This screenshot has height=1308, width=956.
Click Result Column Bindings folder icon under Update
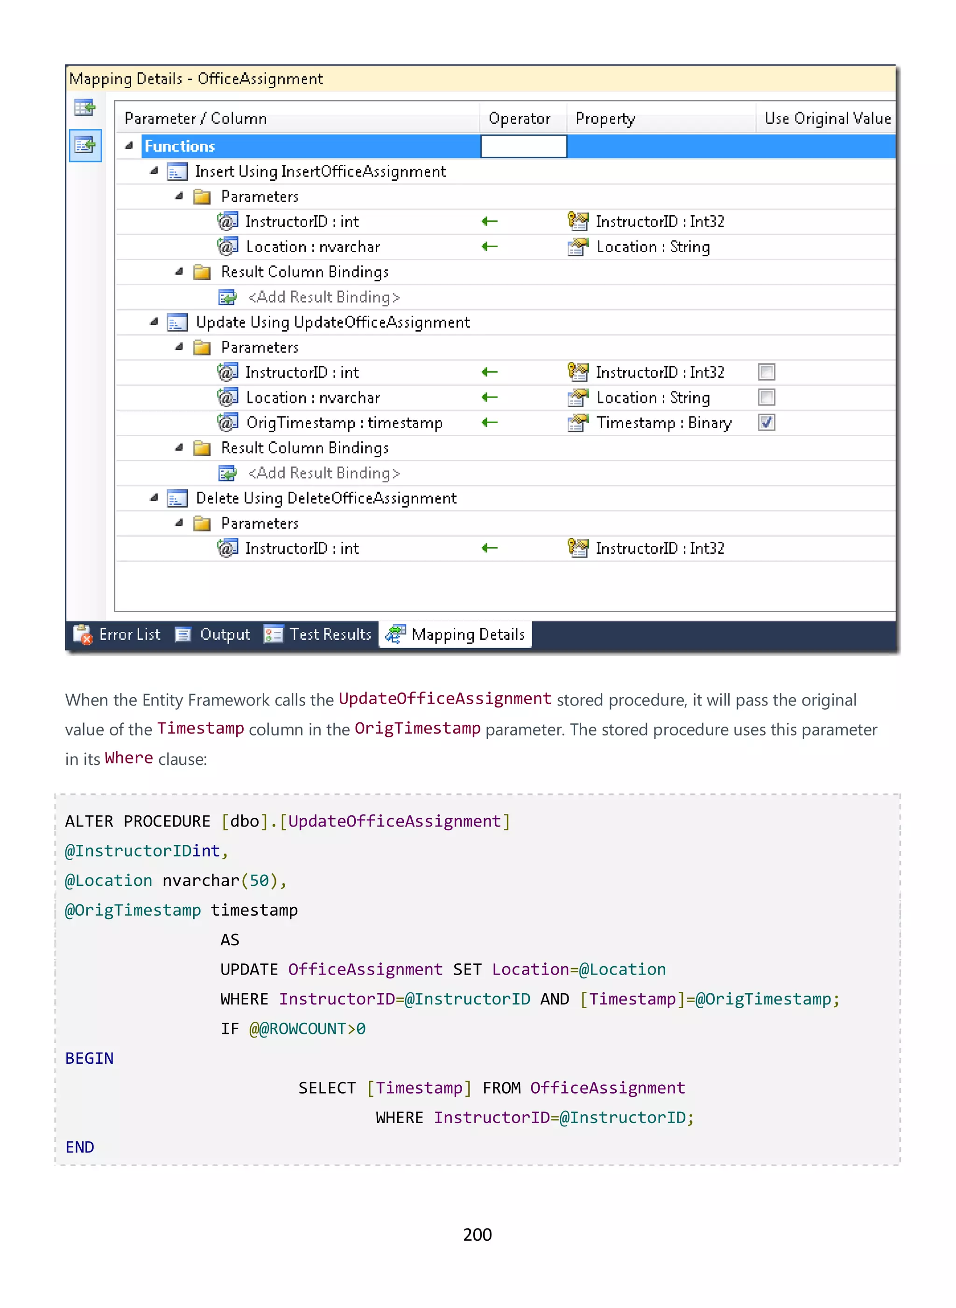tap(201, 448)
